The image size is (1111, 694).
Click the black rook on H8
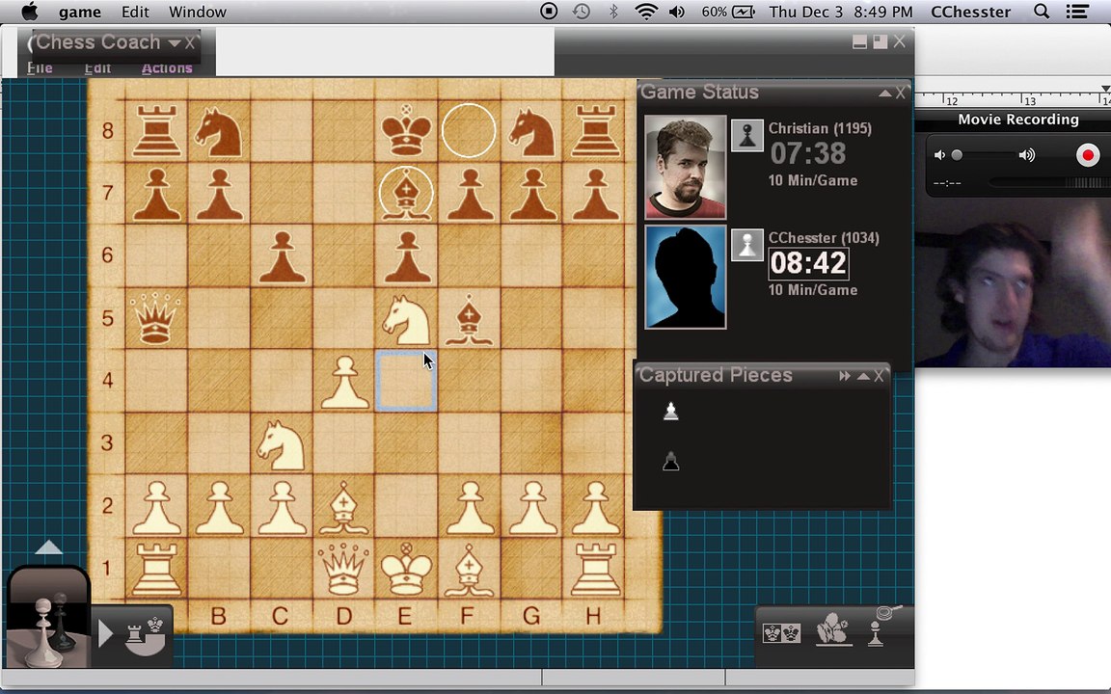point(594,132)
